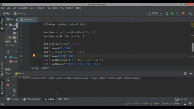Click the Home.py breadcrumb in navigation bar
Image resolution: width=194 pixels, height=109 pixels.
[20, 13]
